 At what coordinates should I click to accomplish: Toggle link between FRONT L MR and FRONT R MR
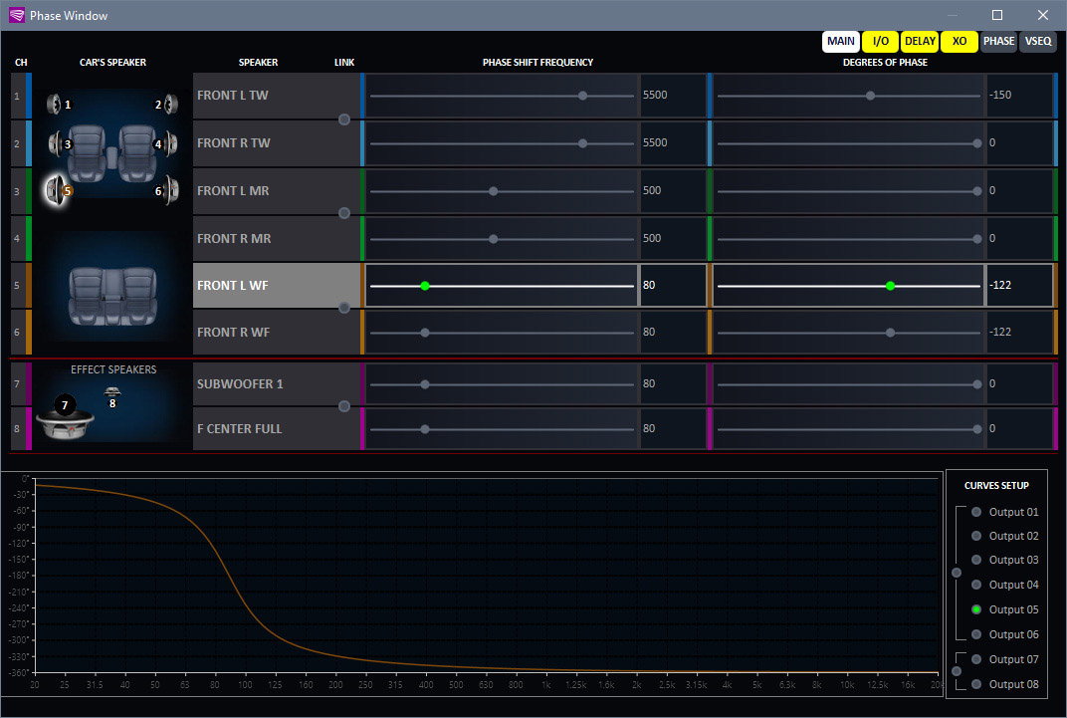(x=344, y=214)
